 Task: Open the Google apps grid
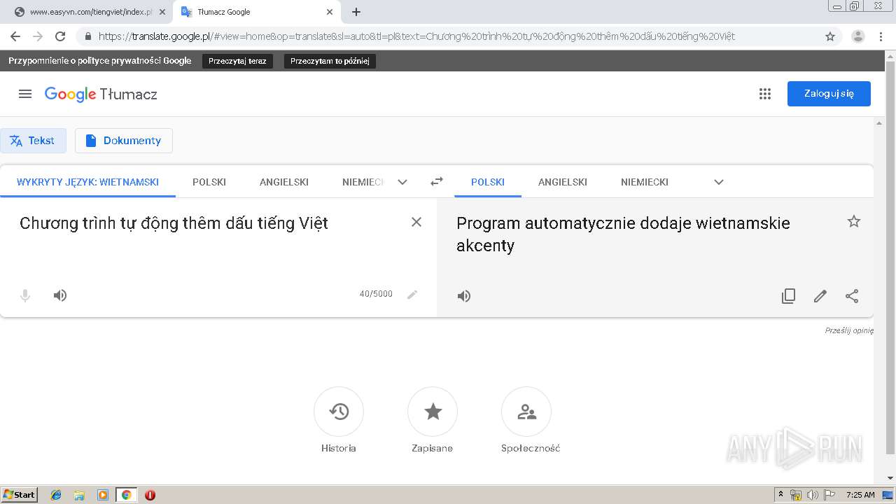point(764,94)
